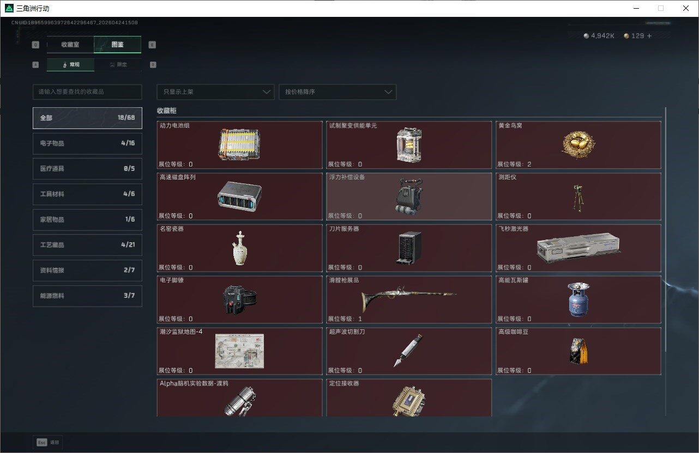Click the 浮力补偿设备 item name
The width and height of the screenshot is (699, 453).
coord(347,177)
